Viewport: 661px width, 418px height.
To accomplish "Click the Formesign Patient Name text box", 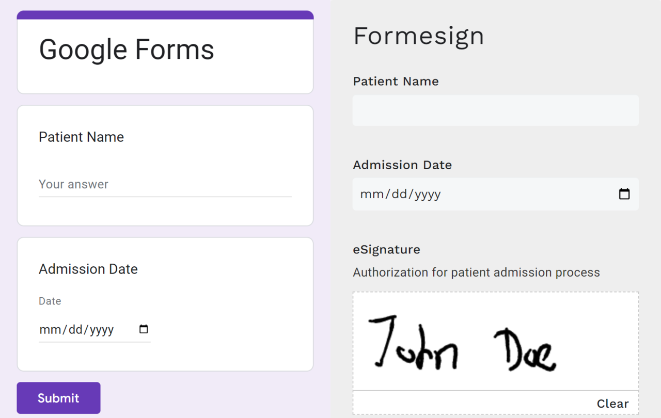I will [495, 110].
